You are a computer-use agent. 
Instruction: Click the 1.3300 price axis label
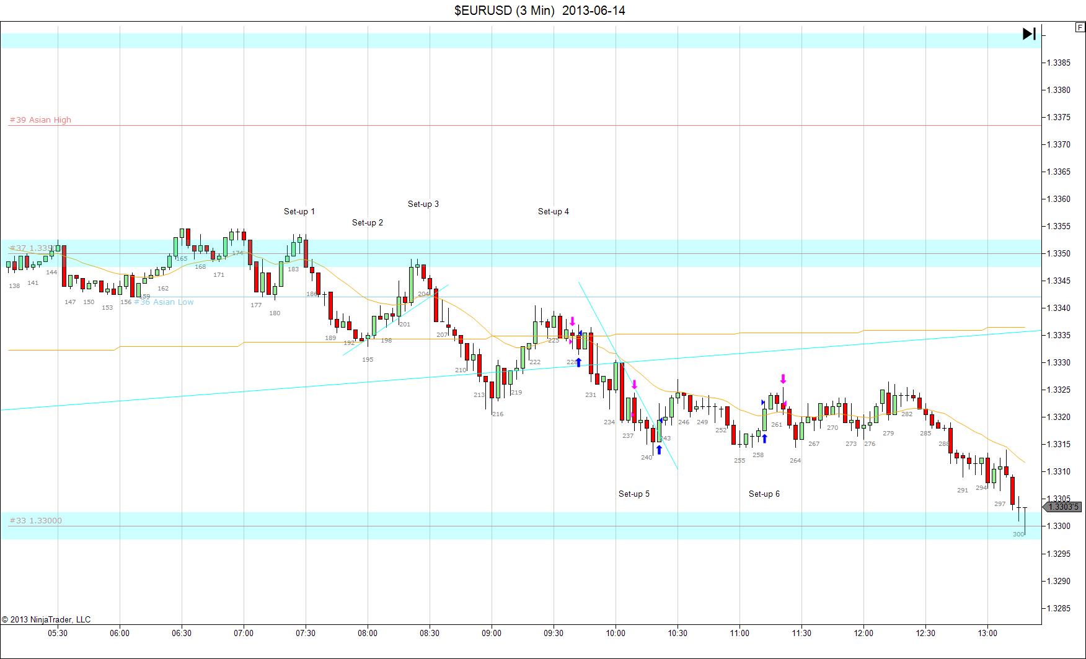coord(1059,526)
